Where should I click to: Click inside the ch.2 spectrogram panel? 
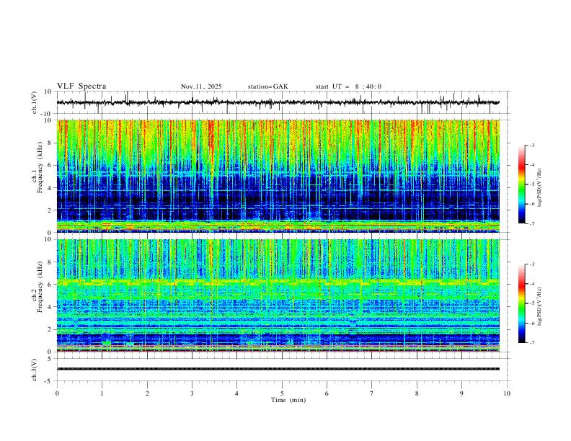point(278,295)
